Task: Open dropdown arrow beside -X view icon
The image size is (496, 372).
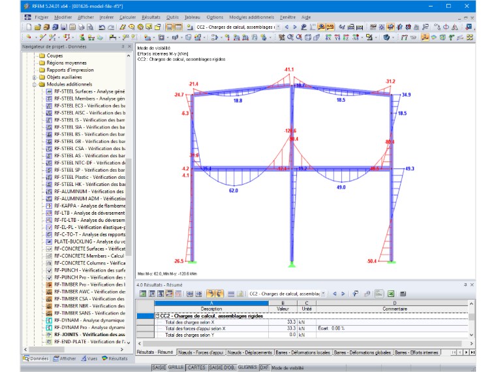Action: (362, 38)
